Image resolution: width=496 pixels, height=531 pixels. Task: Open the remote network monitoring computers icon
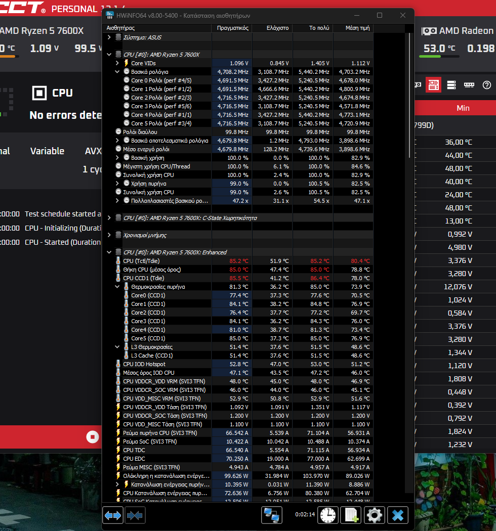[272, 515]
